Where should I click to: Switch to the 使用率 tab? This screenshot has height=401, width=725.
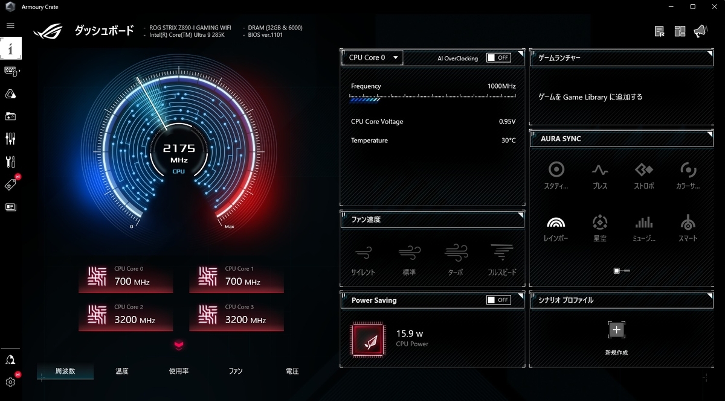(178, 371)
